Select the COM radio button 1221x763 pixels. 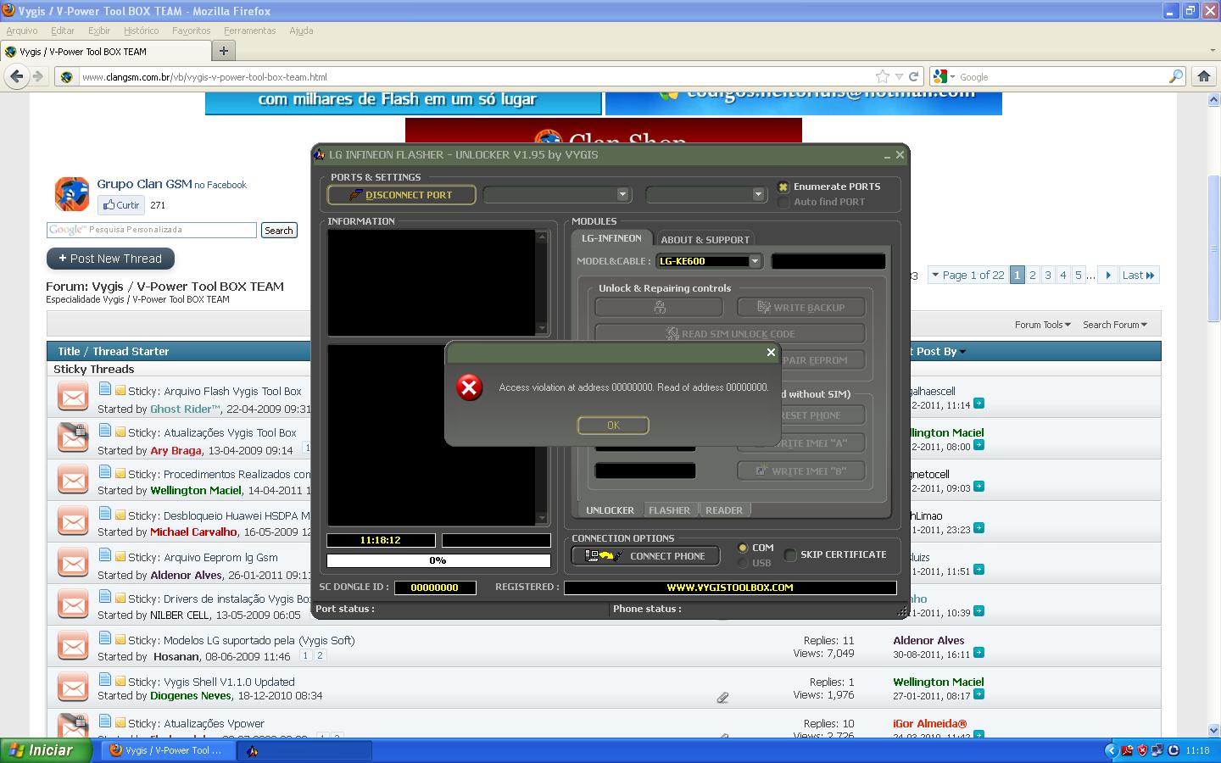pyautogui.click(x=743, y=548)
